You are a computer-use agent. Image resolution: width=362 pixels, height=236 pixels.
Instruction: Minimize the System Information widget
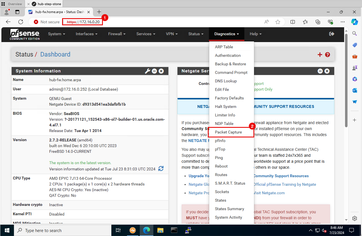(154, 71)
